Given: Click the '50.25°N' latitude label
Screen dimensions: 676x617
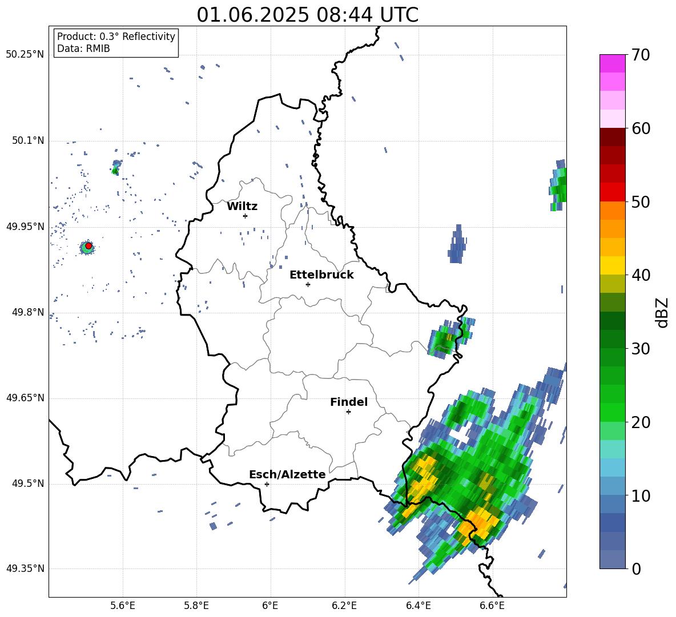Looking at the screenshot, I should tap(25, 55).
